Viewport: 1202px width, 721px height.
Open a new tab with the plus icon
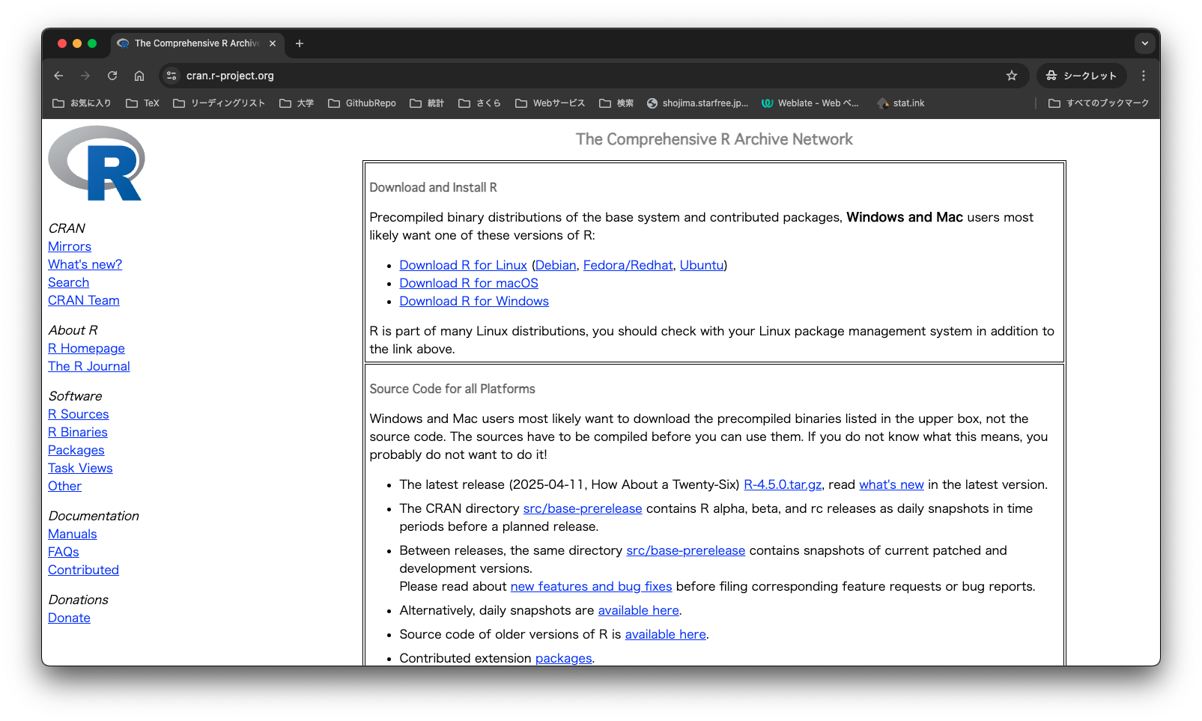[300, 43]
